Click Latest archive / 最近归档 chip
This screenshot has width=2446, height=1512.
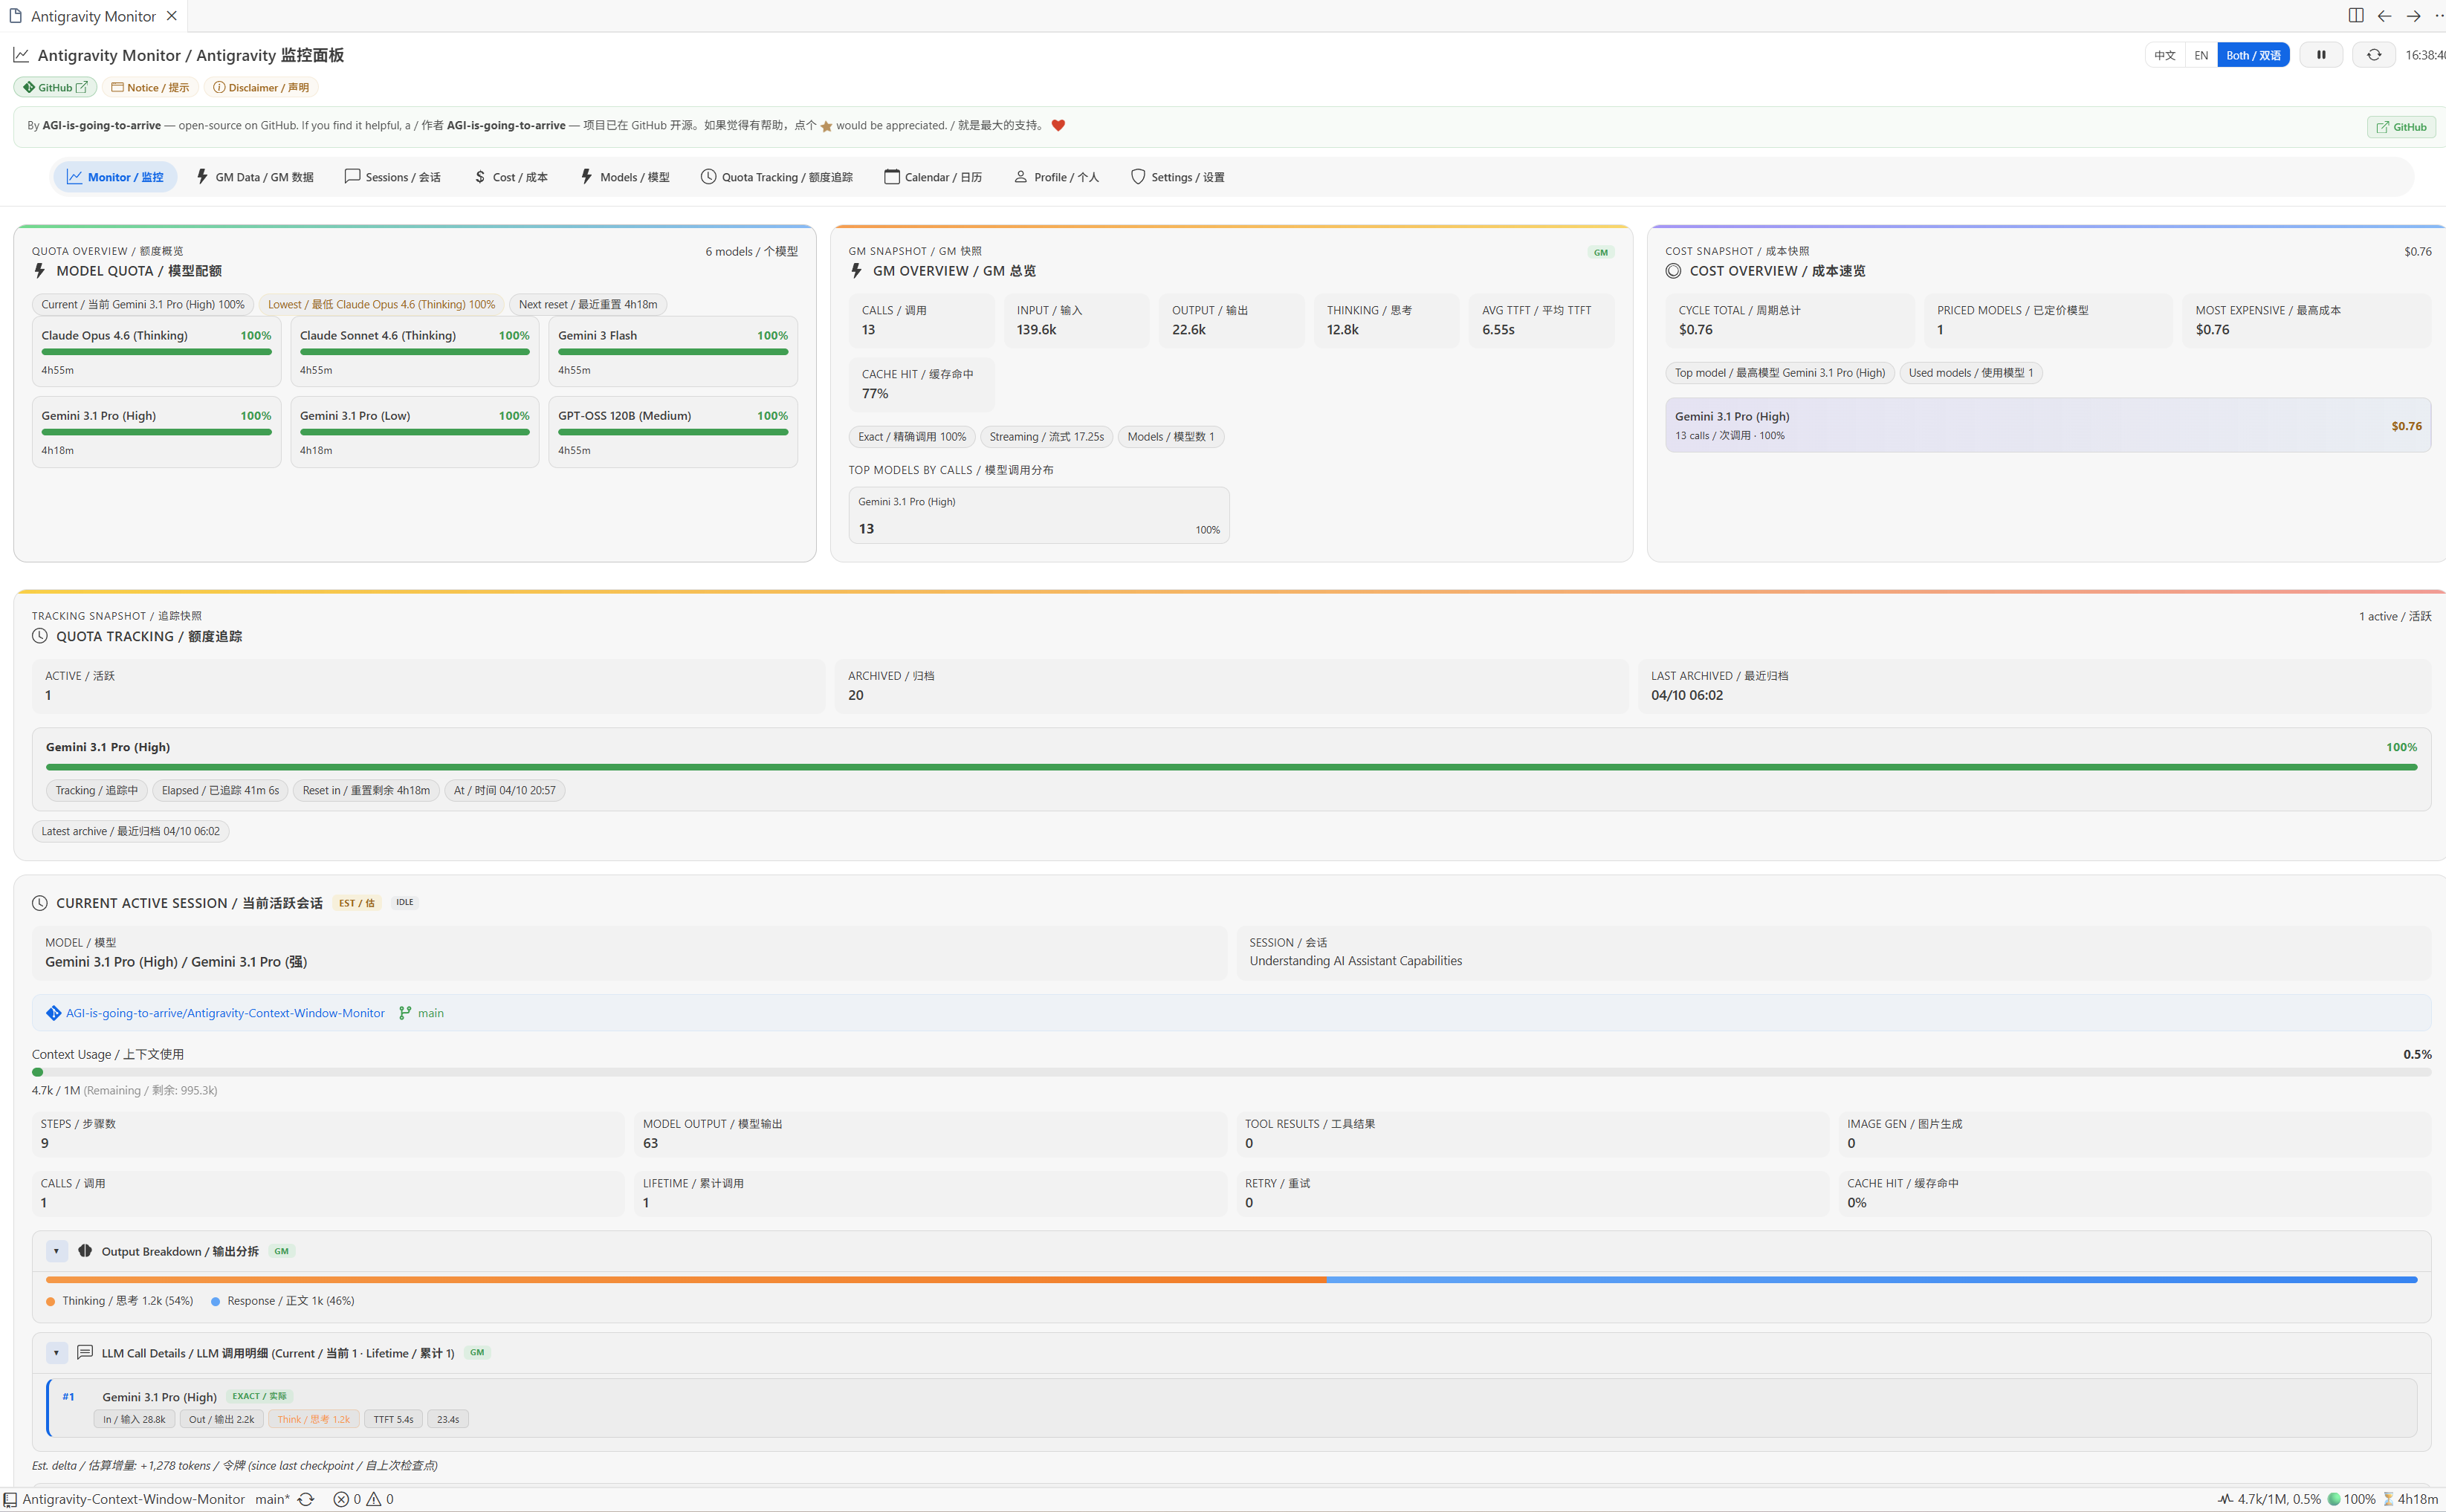click(x=130, y=831)
